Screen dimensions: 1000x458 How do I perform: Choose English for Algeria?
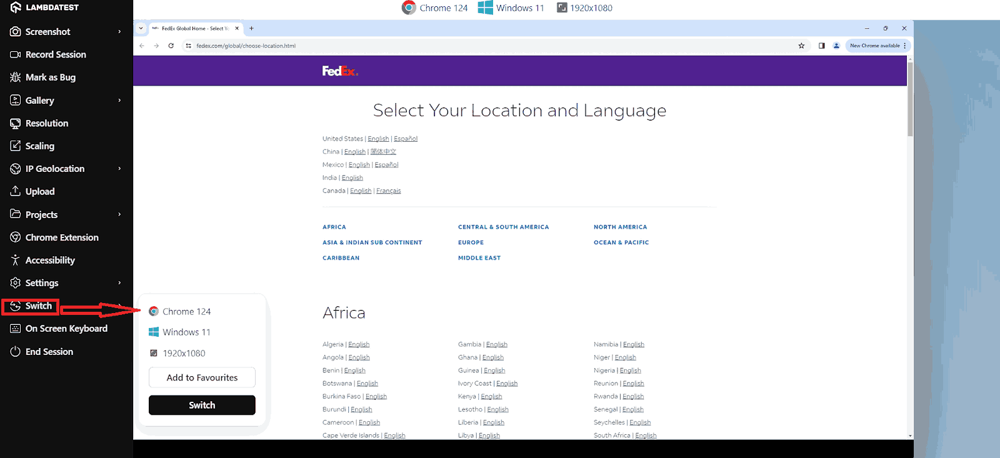click(359, 344)
